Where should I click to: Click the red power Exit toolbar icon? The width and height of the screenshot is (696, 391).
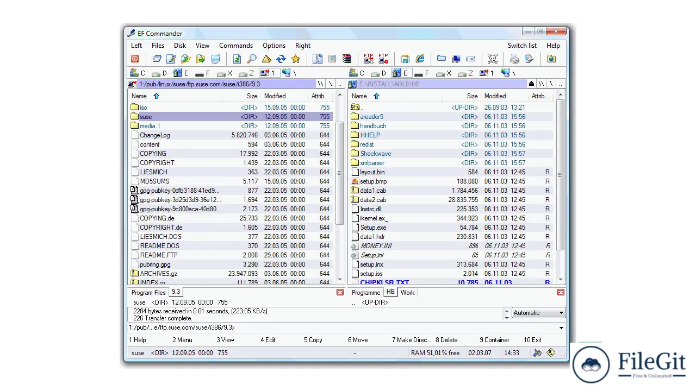pyautogui.click(x=135, y=59)
